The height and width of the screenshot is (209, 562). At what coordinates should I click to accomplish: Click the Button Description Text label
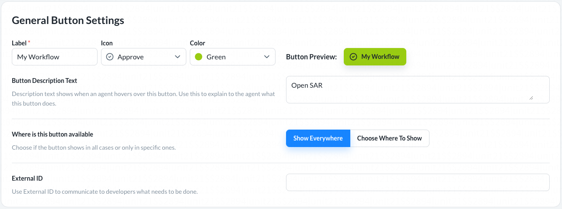pos(45,81)
